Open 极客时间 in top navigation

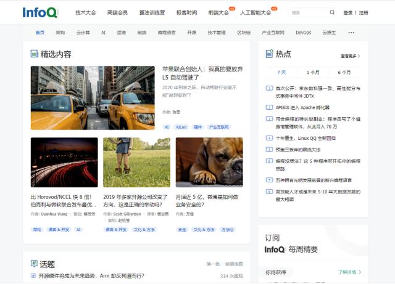[186, 12]
